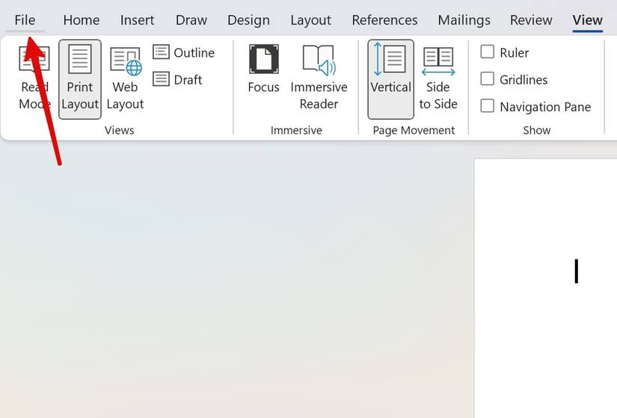Click inside the document page
This screenshot has width=617, height=418.
[546, 288]
